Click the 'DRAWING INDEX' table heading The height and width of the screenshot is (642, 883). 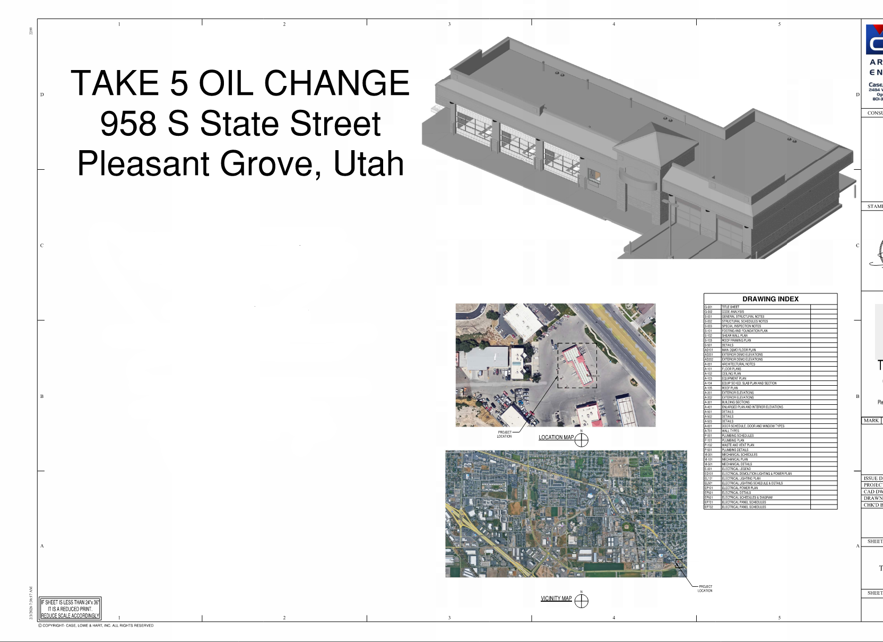point(771,299)
